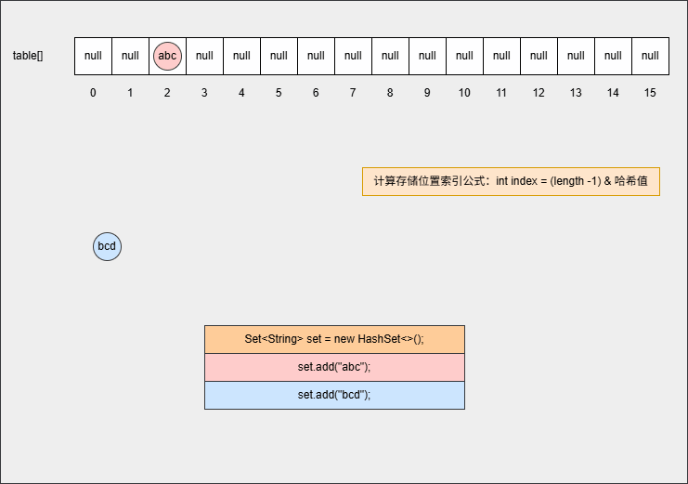Click the null cell above index 0
This screenshot has height=484, width=688.
93,56
